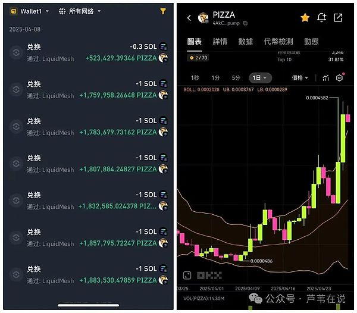Open chart settings hexagon icon

point(339,78)
